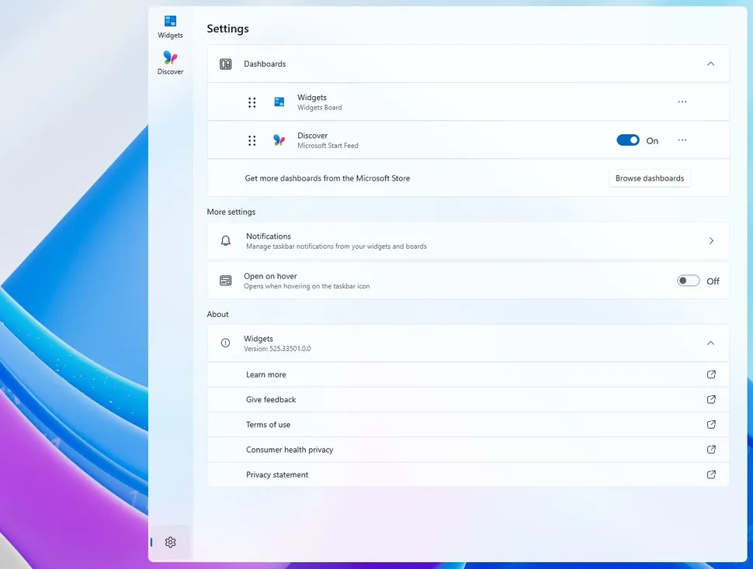Click the Browse dashboards button
The width and height of the screenshot is (753, 569).
[650, 178]
